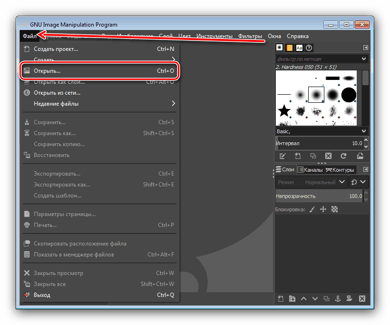
Task: Duplicate the layer in Layers panel
Action: click(x=326, y=299)
